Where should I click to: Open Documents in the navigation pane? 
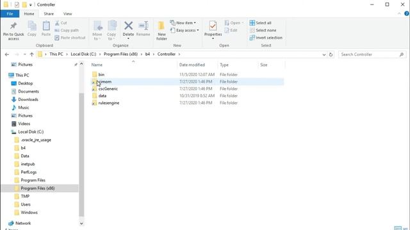click(x=28, y=91)
